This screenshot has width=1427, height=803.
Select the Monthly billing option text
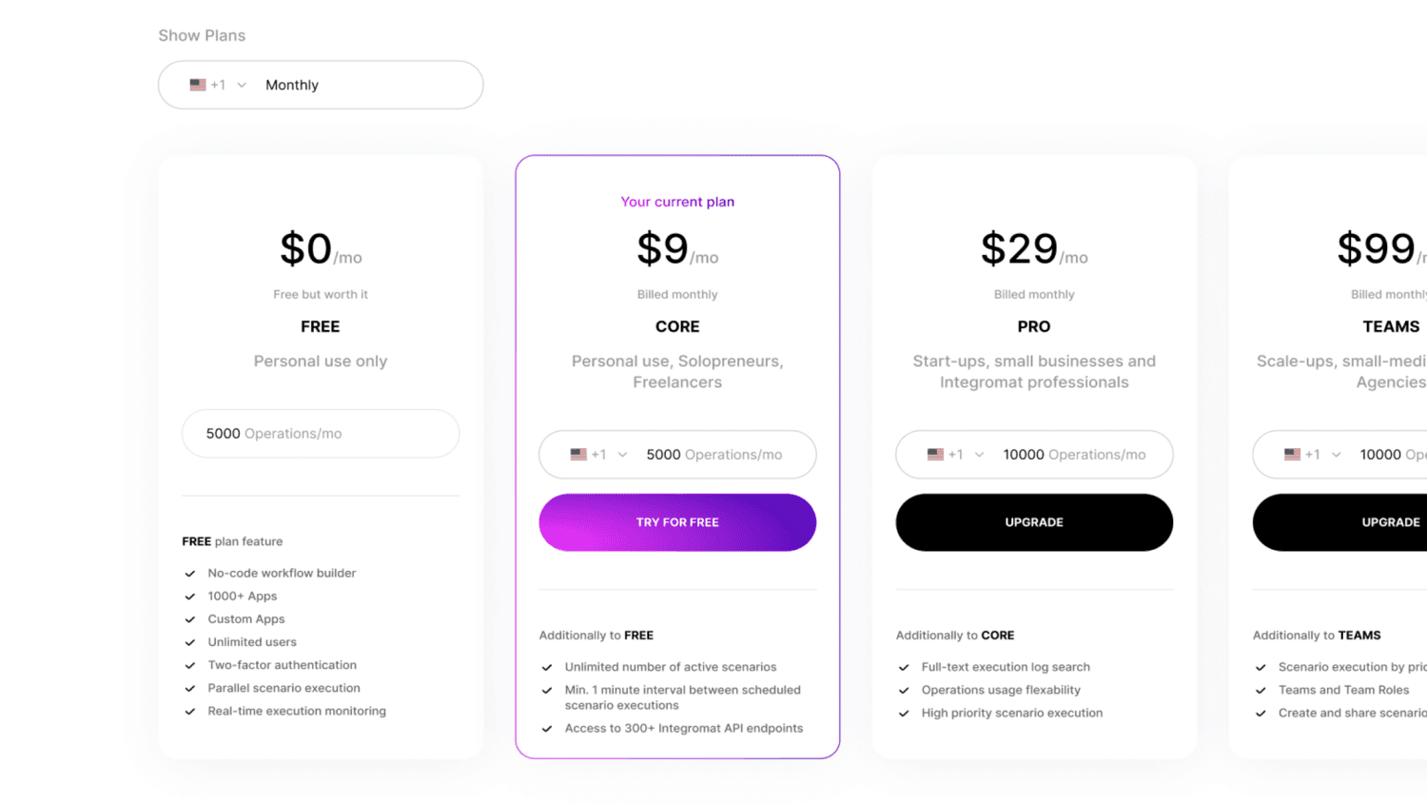292,85
